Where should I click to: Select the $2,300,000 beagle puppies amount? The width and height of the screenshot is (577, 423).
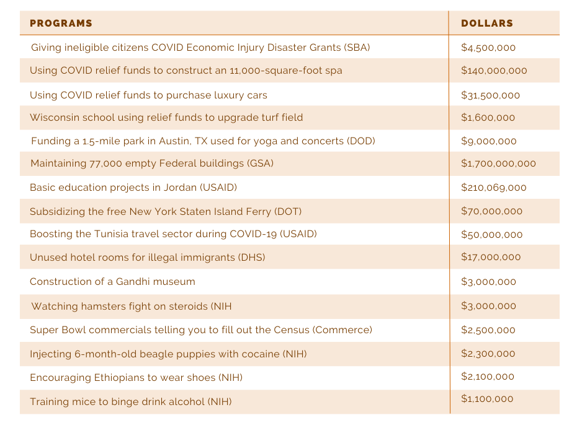[488, 354]
